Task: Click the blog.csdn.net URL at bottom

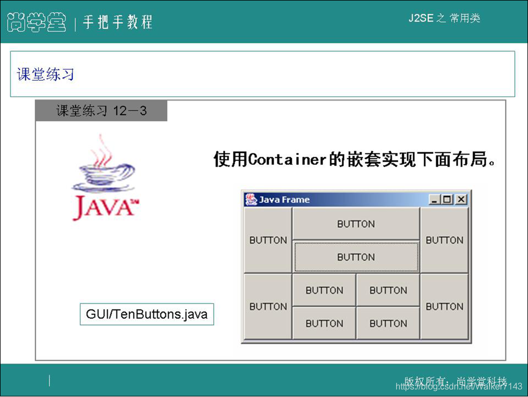Action: [x=459, y=386]
